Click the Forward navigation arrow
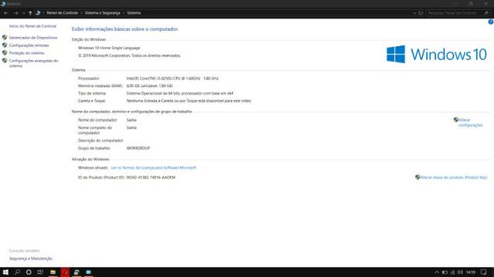 click(x=15, y=13)
